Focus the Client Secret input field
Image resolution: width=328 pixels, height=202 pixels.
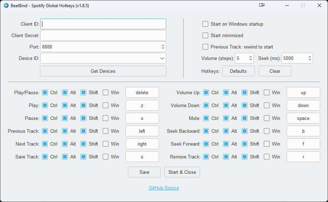(103, 35)
